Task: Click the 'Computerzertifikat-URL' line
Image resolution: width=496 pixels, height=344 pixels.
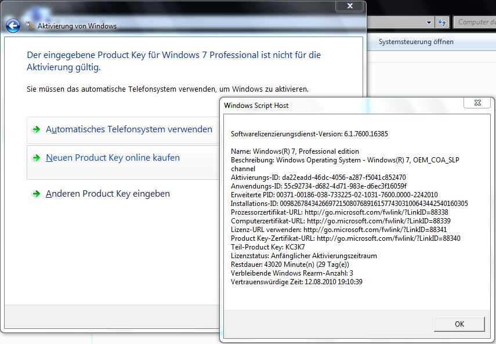Action: click(341, 220)
